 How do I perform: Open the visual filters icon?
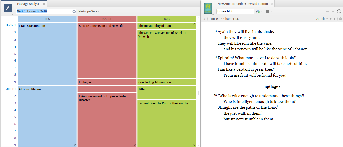(258, 11)
